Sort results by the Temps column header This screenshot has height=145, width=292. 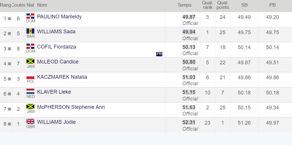(184, 5)
